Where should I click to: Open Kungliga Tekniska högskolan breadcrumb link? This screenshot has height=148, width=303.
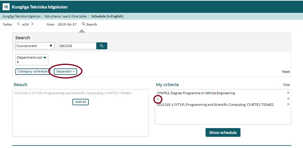(21, 17)
